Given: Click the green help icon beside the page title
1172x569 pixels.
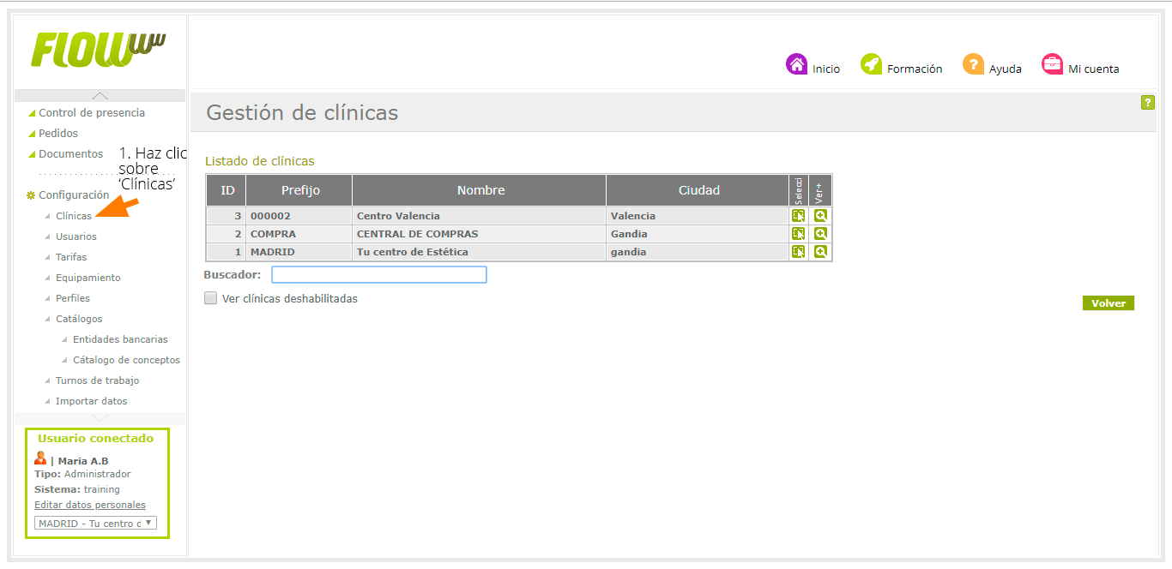Looking at the screenshot, I should 1147,103.
